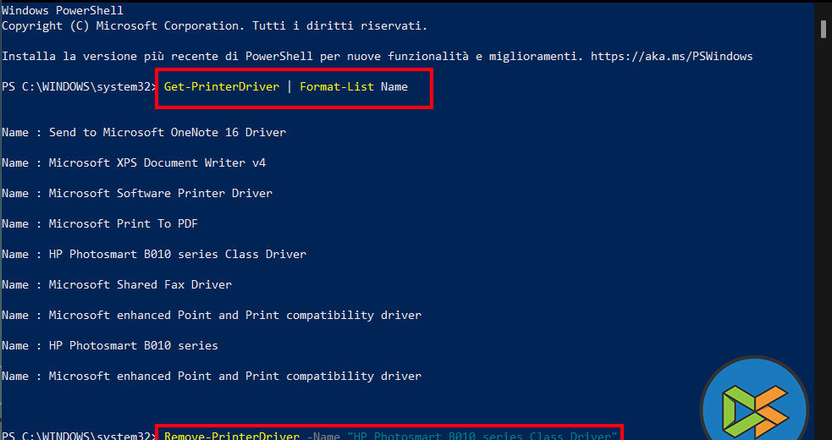Click the Windows PowerShell header text
The height and width of the screenshot is (440, 832).
coord(63,11)
